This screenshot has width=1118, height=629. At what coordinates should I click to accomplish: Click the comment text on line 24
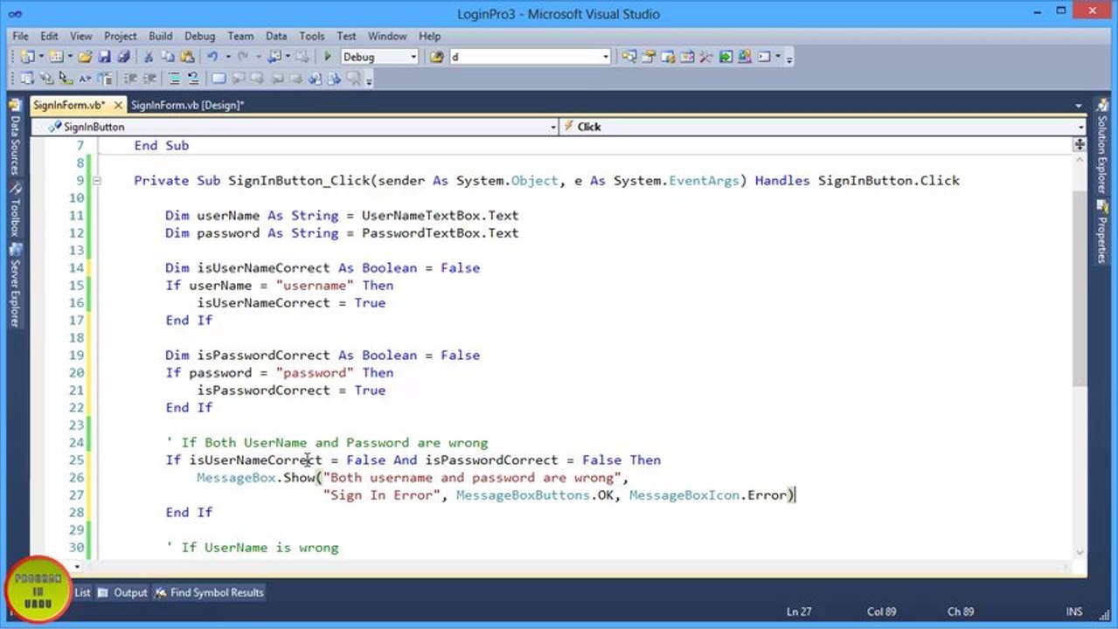click(x=327, y=443)
